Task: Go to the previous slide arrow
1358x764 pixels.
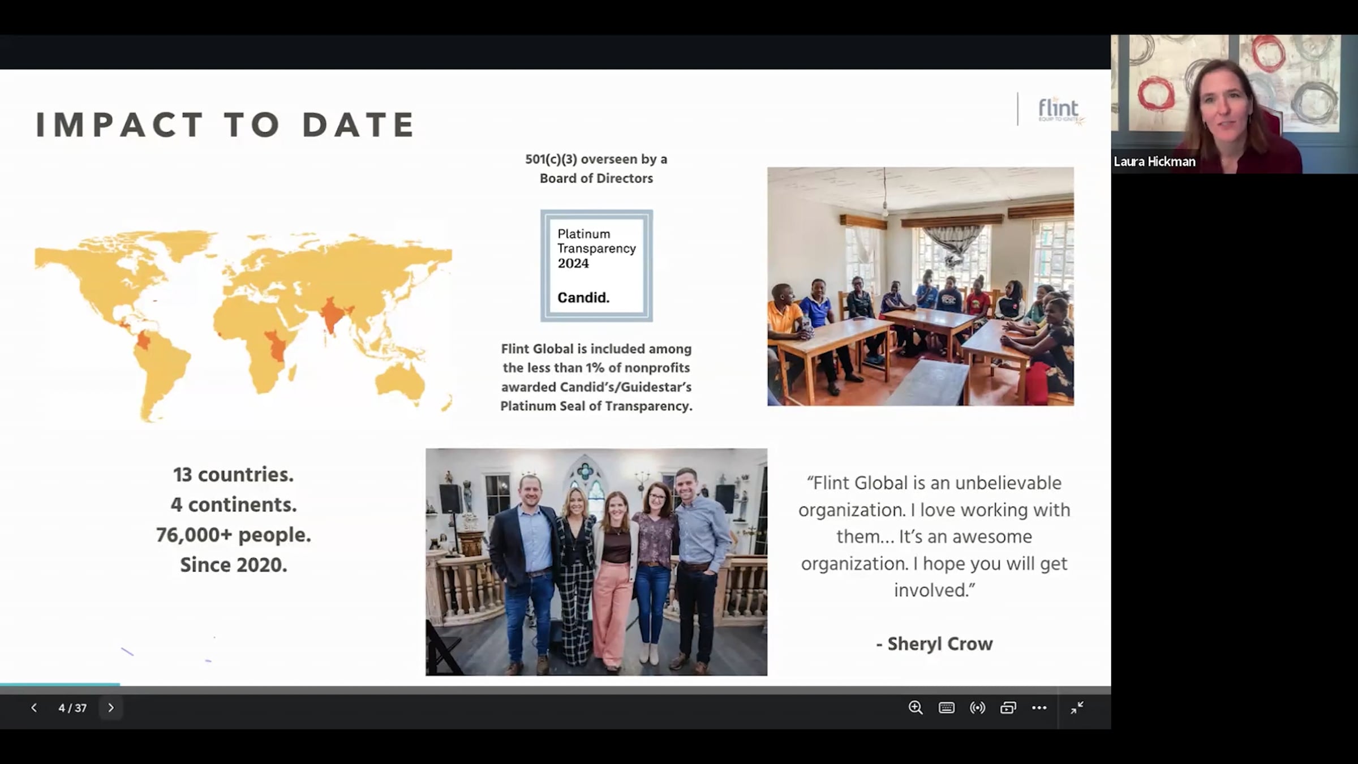Action: point(34,707)
